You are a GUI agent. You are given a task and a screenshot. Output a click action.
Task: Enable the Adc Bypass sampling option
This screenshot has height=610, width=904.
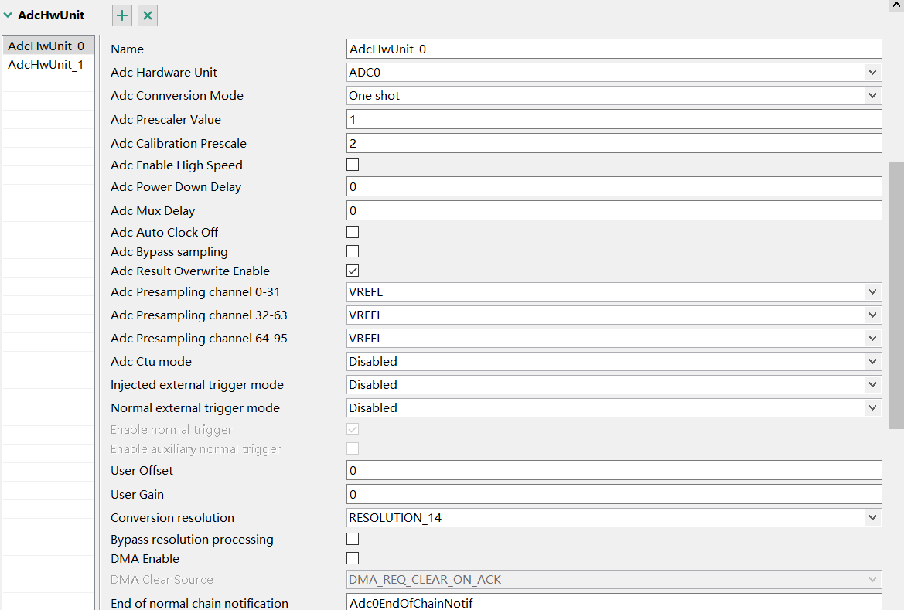353,250
